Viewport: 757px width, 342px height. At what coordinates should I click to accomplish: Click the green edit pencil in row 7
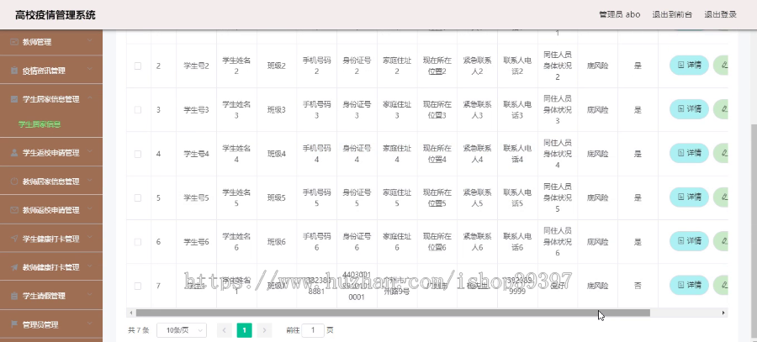click(724, 285)
